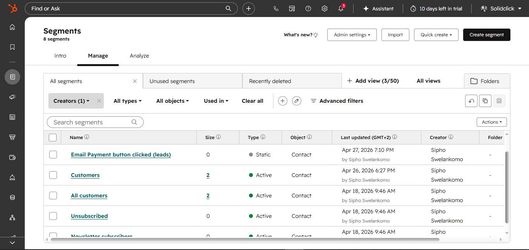Click the circled plus add filter icon
Image resolution: width=529 pixels, height=250 pixels.
pyautogui.click(x=283, y=101)
